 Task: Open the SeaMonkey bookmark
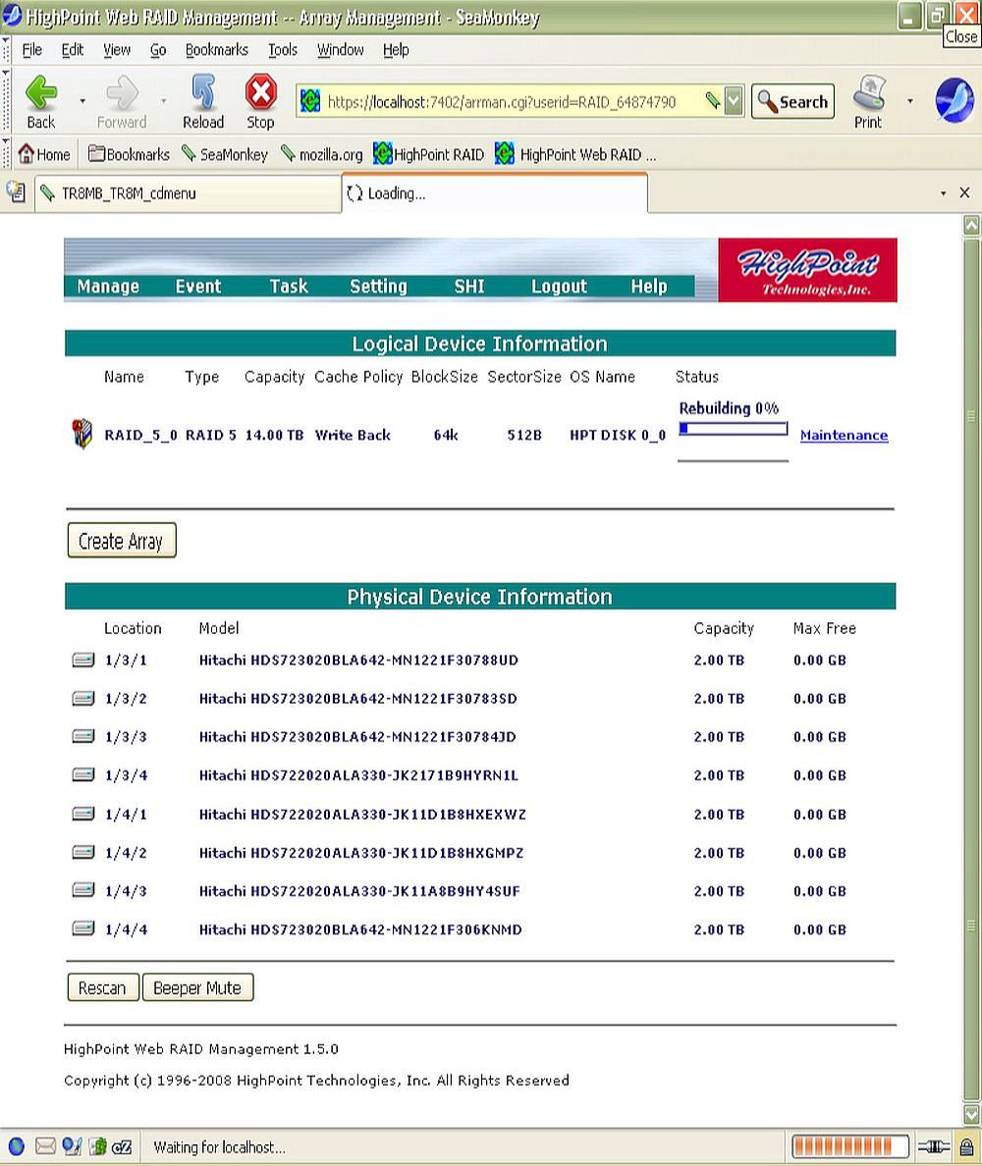point(225,154)
